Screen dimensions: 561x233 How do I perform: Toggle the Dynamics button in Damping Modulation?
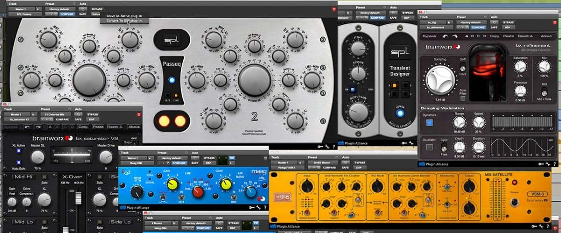[429, 123]
